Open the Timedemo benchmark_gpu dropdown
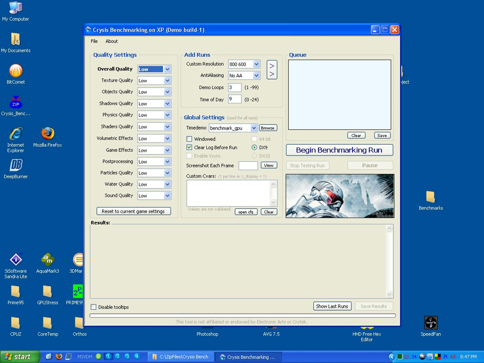Image resolution: width=484 pixels, height=363 pixels. pyautogui.click(x=254, y=128)
